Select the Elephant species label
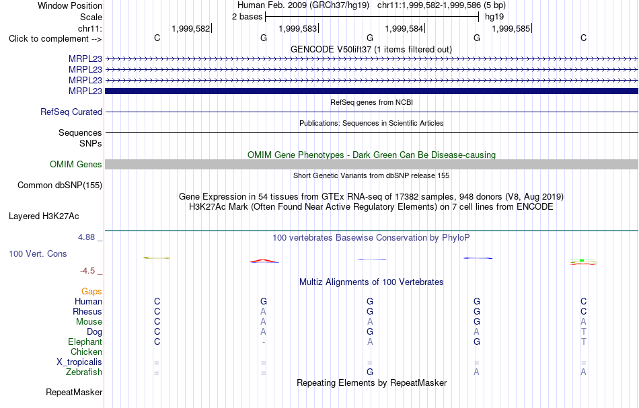This screenshot has height=408, width=639. click(x=85, y=341)
